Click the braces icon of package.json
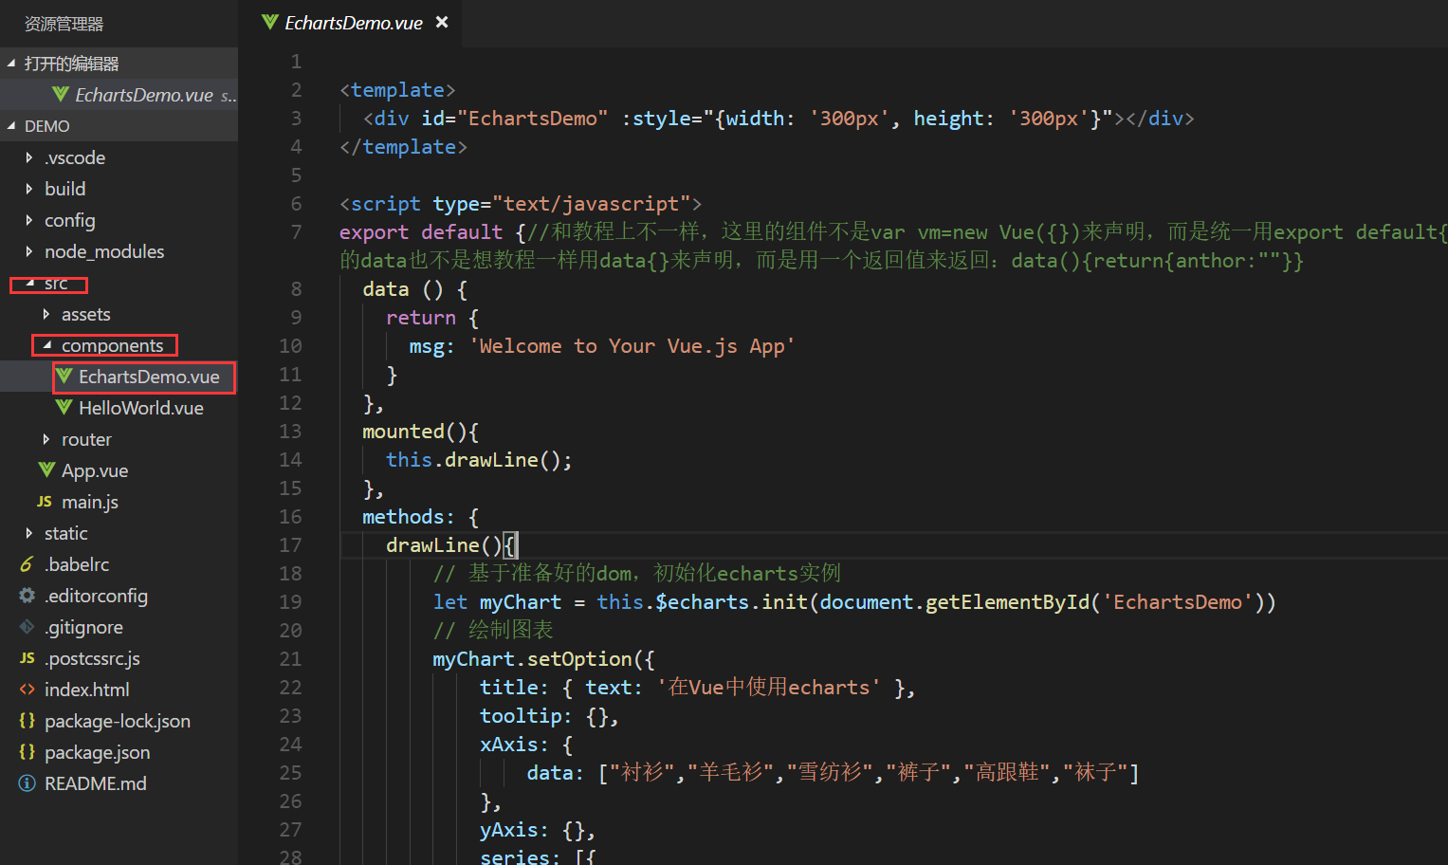The width and height of the screenshot is (1448, 865). pyautogui.click(x=27, y=752)
